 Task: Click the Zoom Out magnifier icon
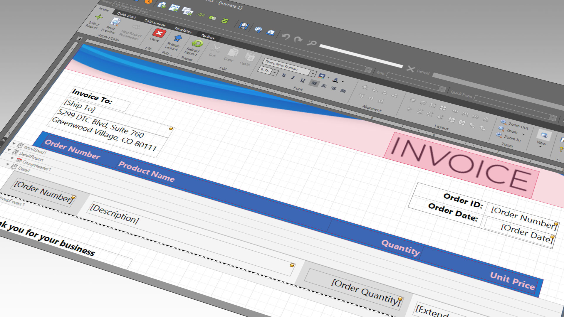coord(503,122)
